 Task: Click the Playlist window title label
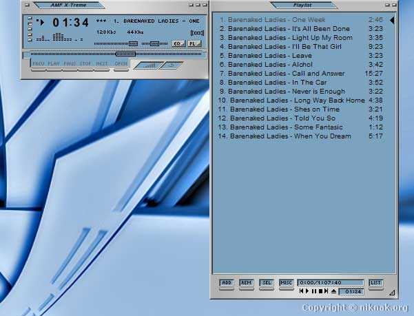tap(302, 5)
